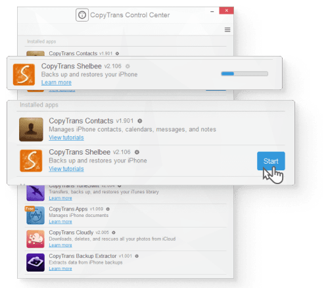Screen dimensions: 328x288
Task: Click the CopyTrans Apps icon with Free badge
Action: (x=35, y=215)
